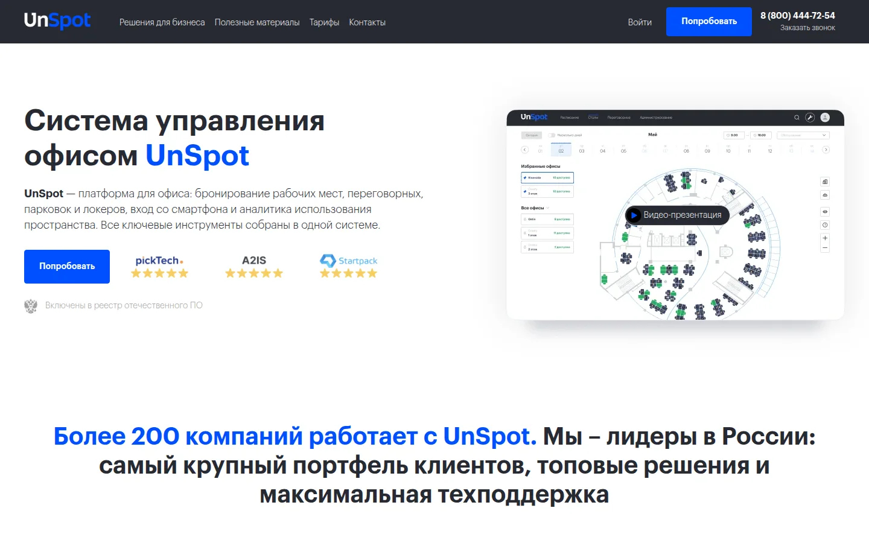Click the Включены в реестр отечественного ПО text
This screenshot has height=543, width=869.
click(124, 305)
